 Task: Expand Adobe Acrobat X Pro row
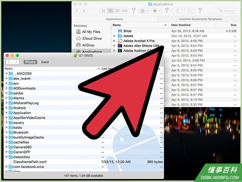(x=114, y=41)
